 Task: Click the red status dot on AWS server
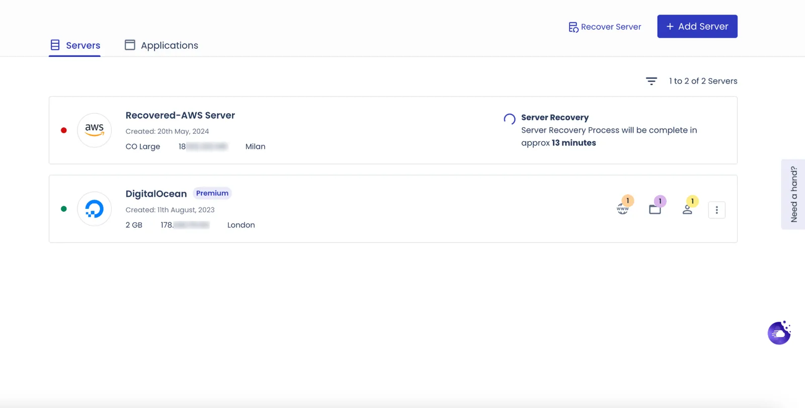tap(64, 130)
